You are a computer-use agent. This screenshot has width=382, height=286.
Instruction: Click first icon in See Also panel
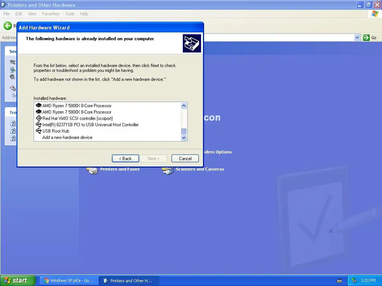point(12,62)
